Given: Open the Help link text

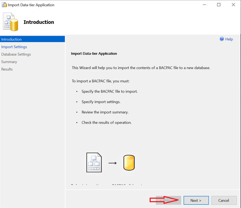Looking at the screenshot, I should pyautogui.click(x=229, y=39).
